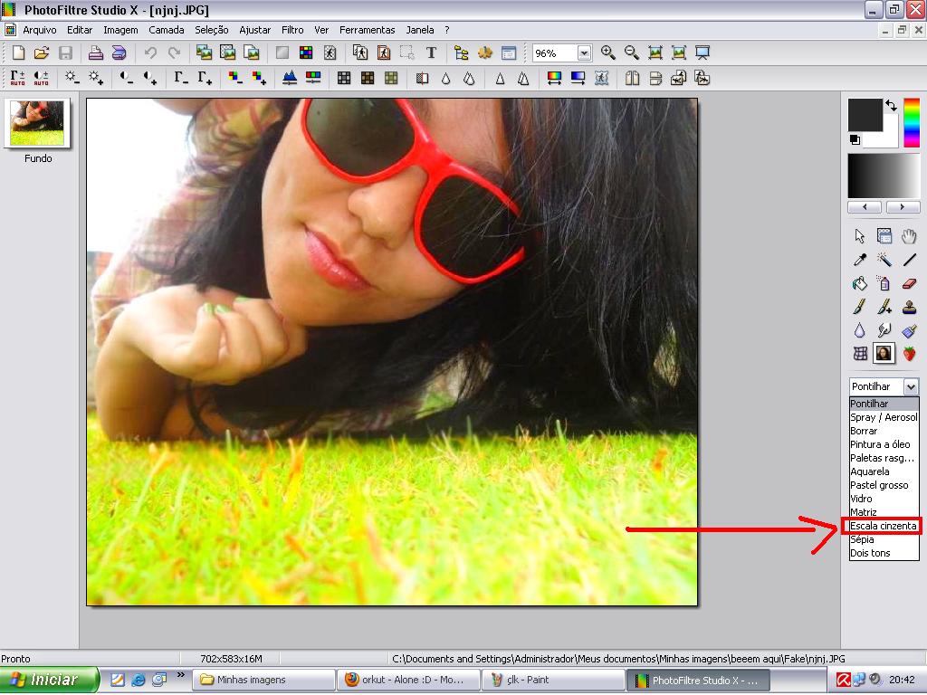Screen dimensions: 927x695
Task: Switch to orkut Firefox taskbar window
Action: (x=408, y=681)
